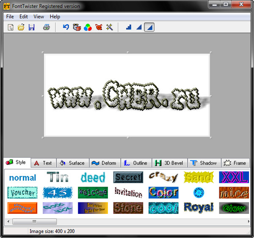Screen dimensions: 254x238
Task: Click the red fox face icon
Action: click(x=99, y=27)
